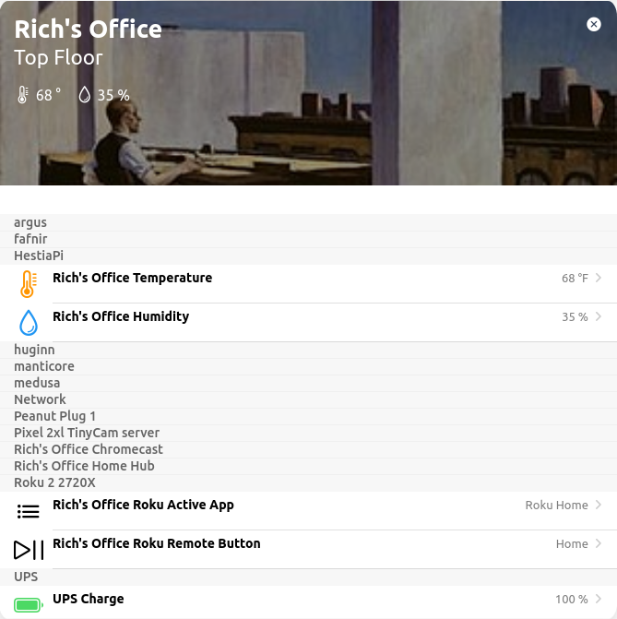
Task: Click the Roku Active App list icon
Action: (29, 511)
